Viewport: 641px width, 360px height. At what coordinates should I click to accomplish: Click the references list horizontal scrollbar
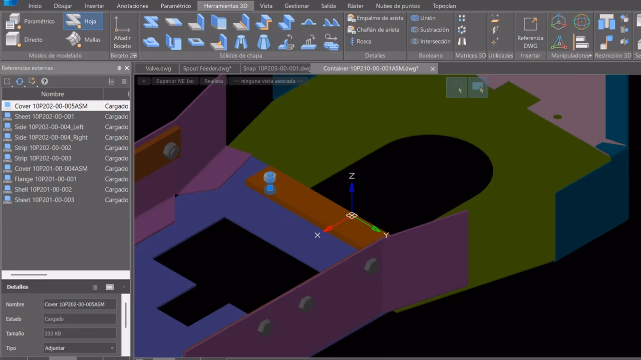click(x=29, y=274)
